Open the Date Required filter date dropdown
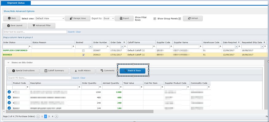 tap(237, 47)
